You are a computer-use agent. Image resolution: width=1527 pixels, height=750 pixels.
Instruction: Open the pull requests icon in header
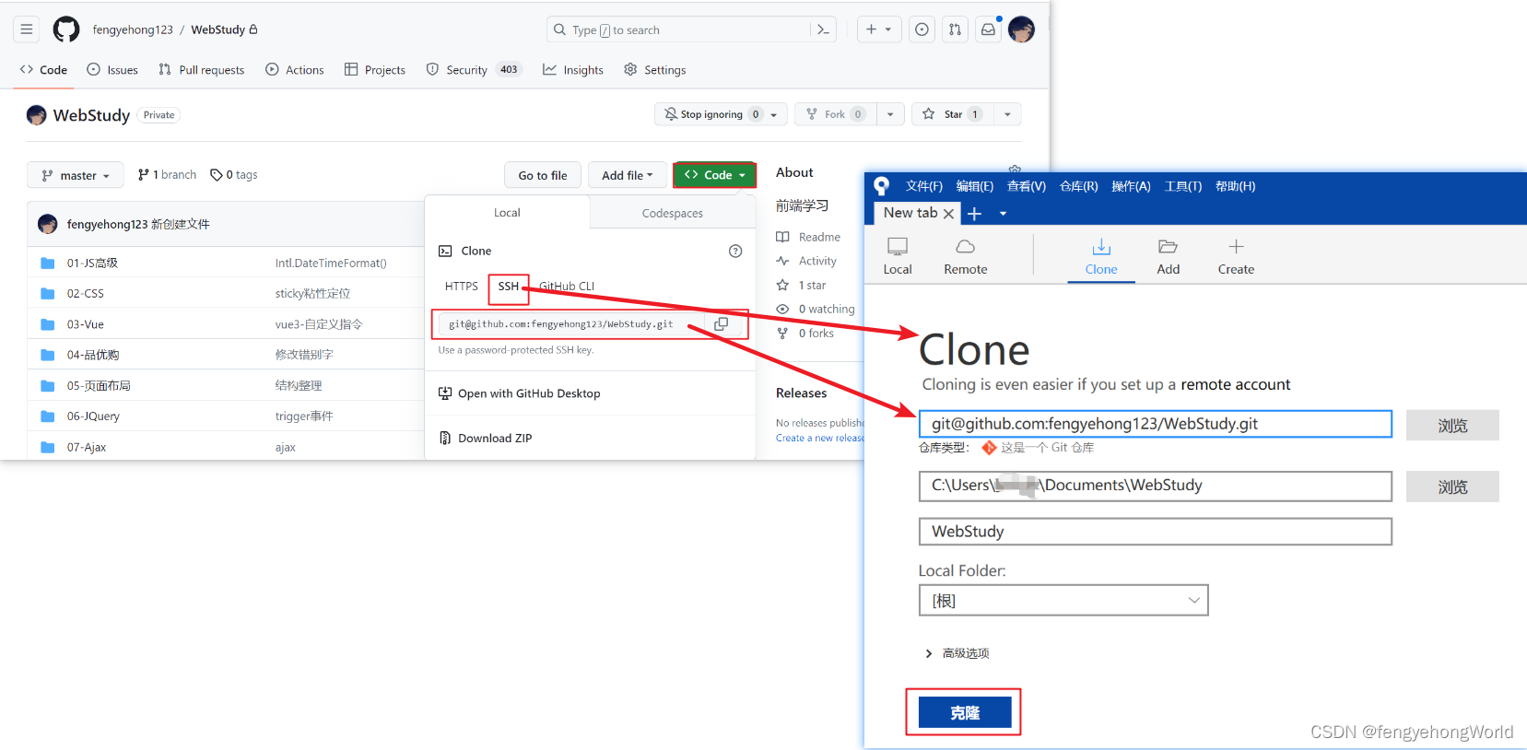coord(955,29)
